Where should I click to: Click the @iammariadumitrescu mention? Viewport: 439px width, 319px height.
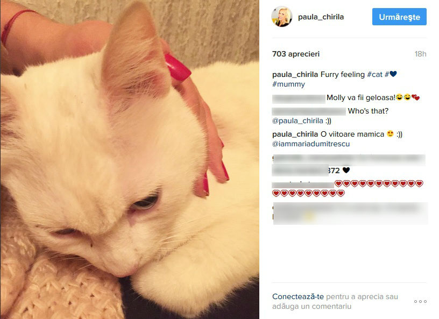pos(311,144)
